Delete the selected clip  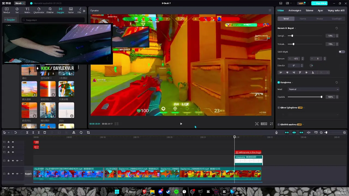point(45,133)
